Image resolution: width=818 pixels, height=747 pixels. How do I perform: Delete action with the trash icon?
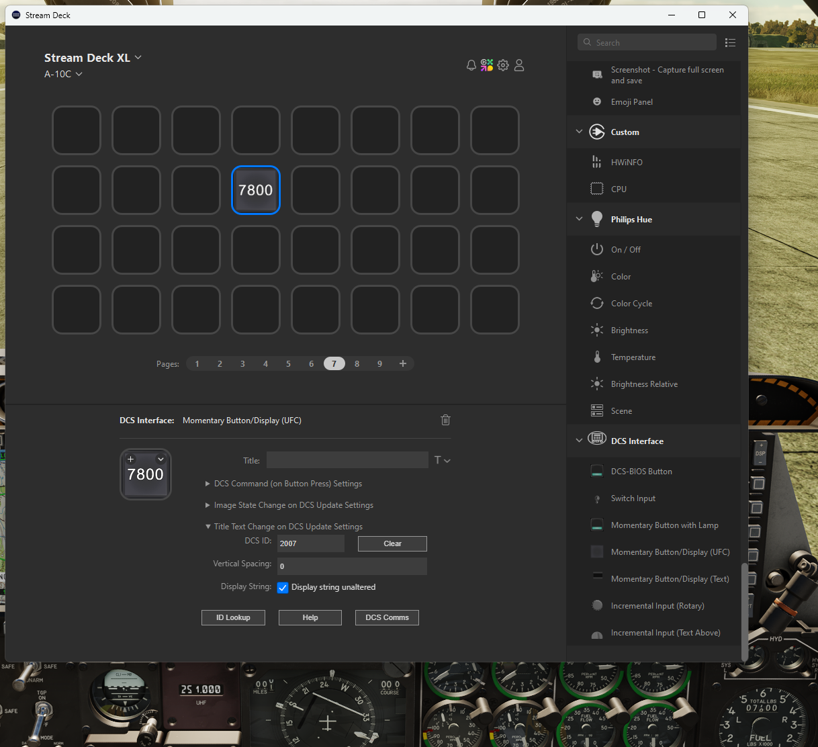(445, 420)
